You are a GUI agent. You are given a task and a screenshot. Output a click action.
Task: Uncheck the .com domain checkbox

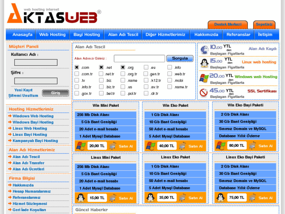coord(77,68)
